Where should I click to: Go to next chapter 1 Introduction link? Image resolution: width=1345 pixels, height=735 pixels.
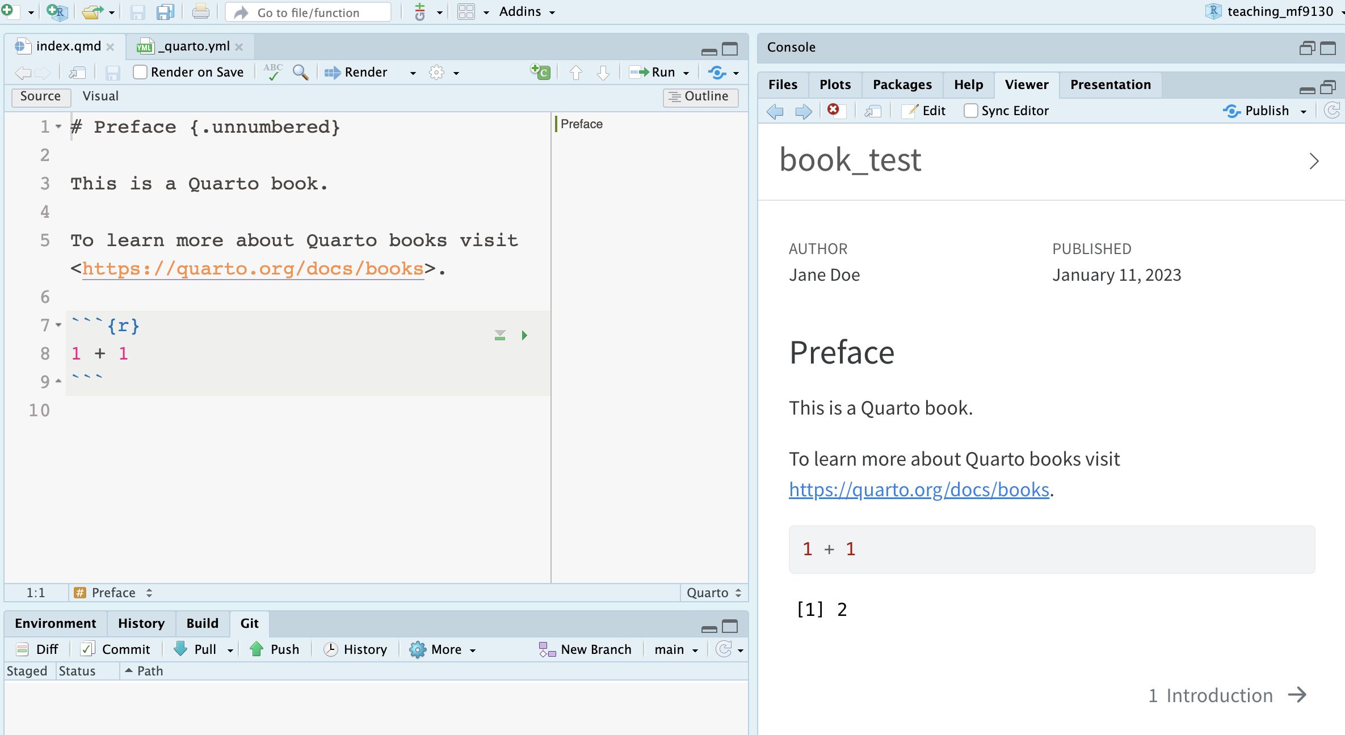click(1228, 695)
